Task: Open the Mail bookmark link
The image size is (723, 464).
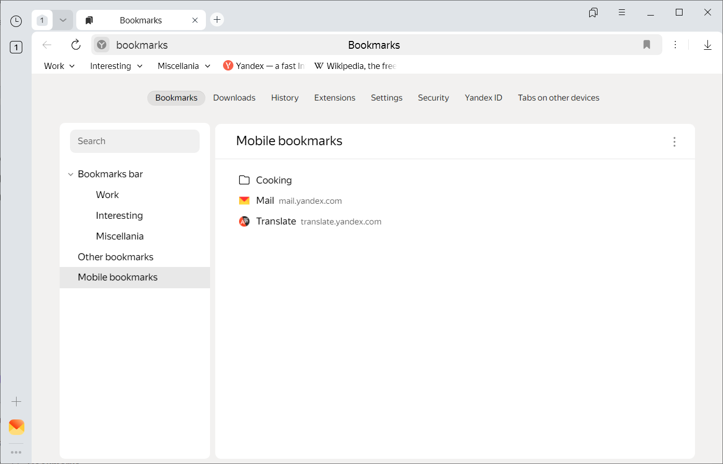Action: (x=265, y=201)
